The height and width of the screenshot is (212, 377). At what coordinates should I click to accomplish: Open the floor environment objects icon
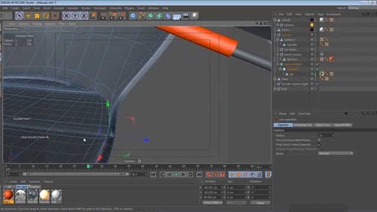pos(177,16)
